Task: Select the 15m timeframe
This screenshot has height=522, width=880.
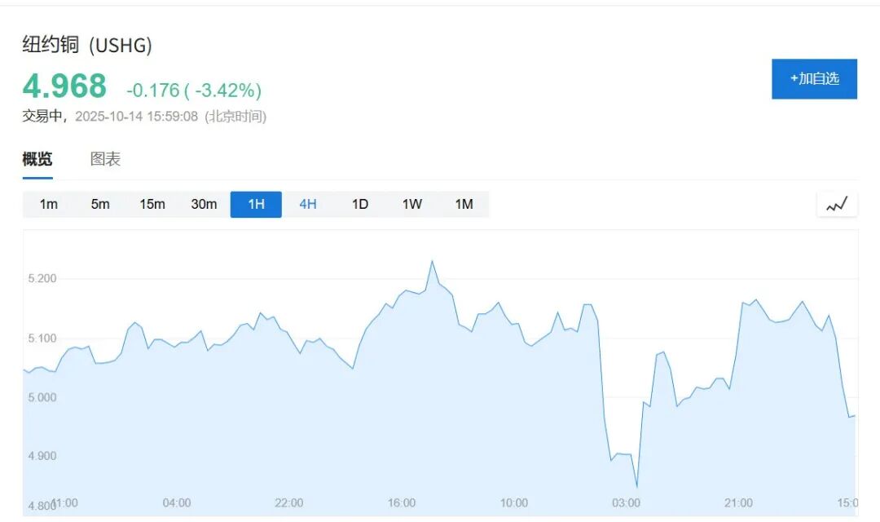Action: pyautogui.click(x=152, y=205)
